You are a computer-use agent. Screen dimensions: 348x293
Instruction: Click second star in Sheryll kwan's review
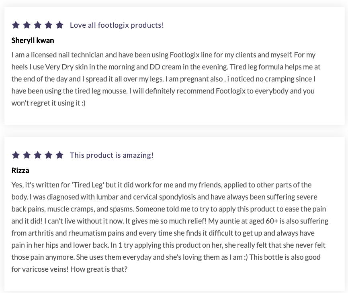point(27,25)
